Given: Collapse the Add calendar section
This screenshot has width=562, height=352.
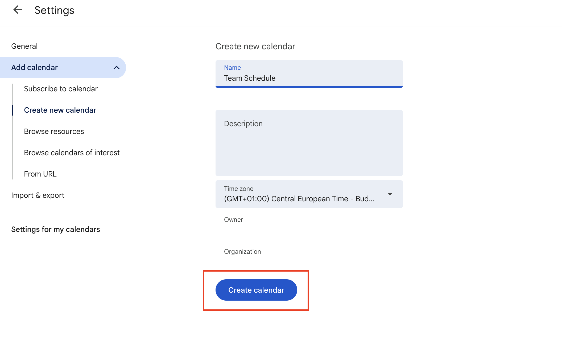Looking at the screenshot, I should (x=116, y=67).
